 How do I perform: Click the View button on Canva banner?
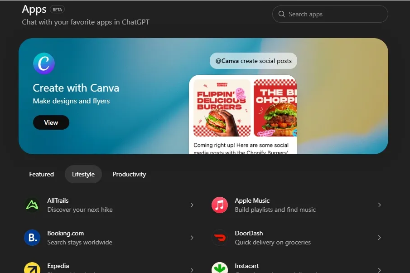pyautogui.click(x=51, y=122)
